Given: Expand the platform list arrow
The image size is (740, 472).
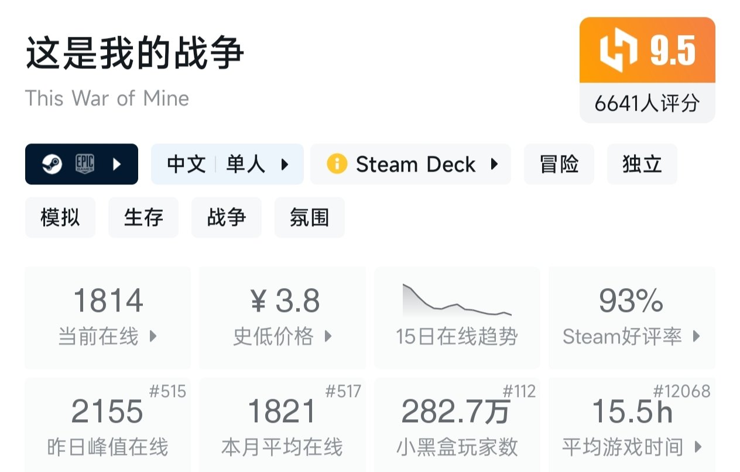Looking at the screenshot, I should (117, 164).
